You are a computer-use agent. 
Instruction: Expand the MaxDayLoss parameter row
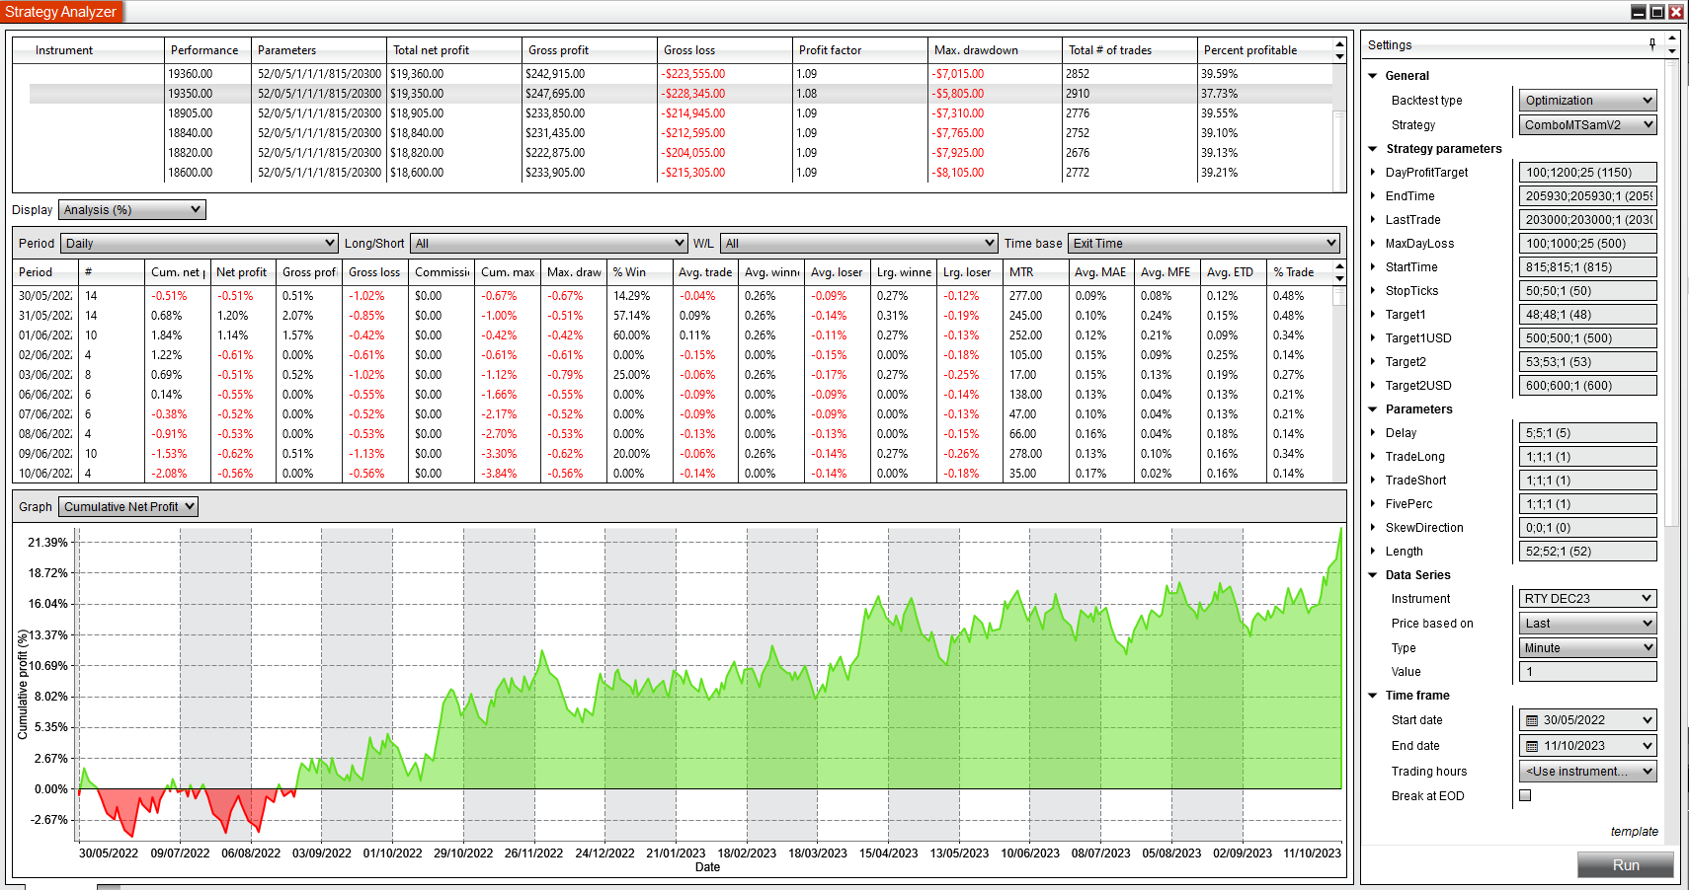1373,244
